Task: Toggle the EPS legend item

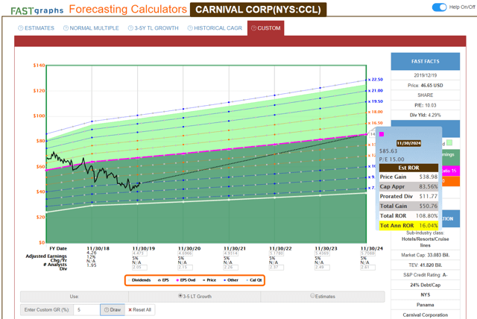Action: tap(163, 280)
